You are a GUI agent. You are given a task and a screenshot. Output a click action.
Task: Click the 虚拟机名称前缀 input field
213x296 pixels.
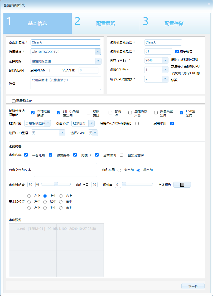pyautogui.click(x=163, y=42)
